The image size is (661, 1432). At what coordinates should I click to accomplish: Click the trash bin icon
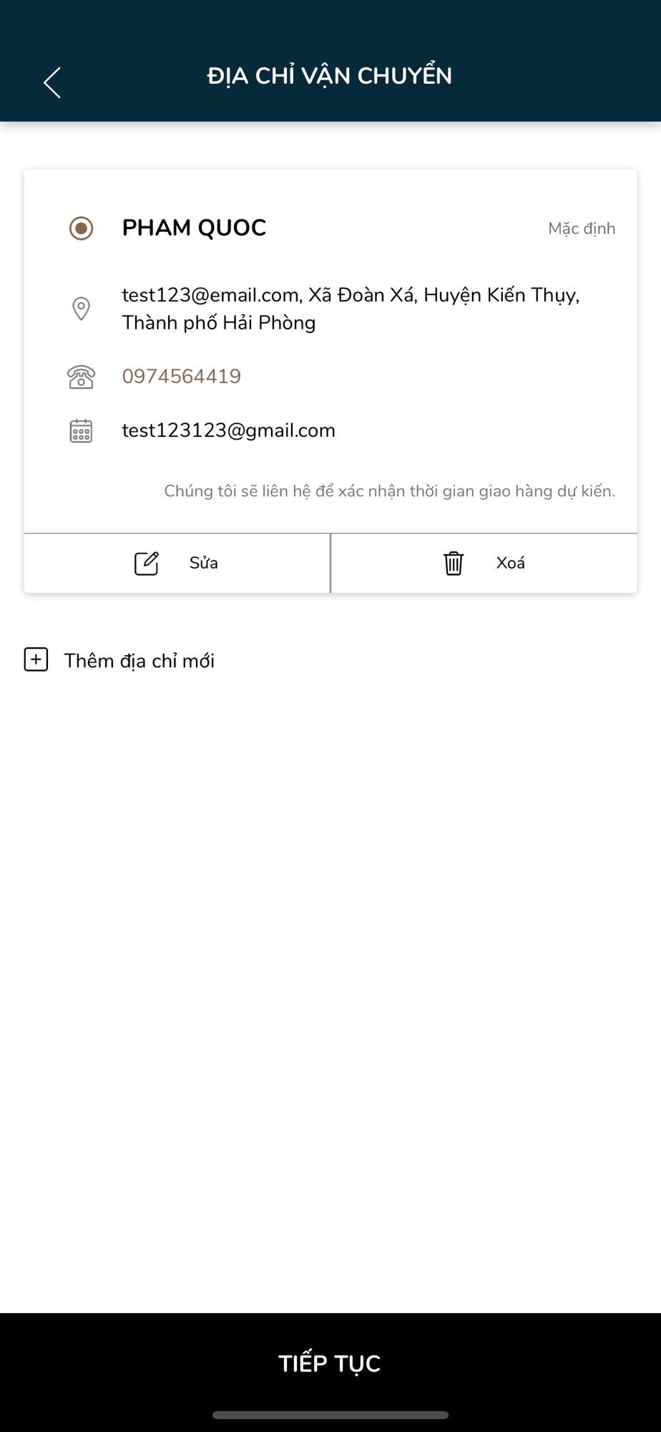tap(454, 563)
